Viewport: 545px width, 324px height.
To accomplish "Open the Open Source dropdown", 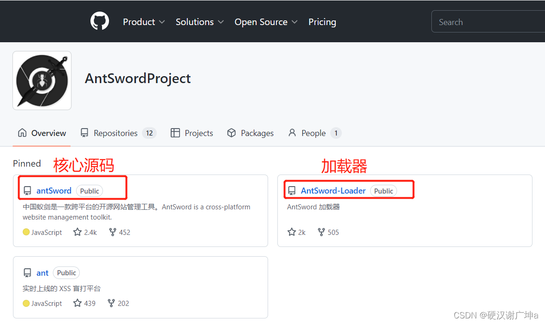I will 266,22.
